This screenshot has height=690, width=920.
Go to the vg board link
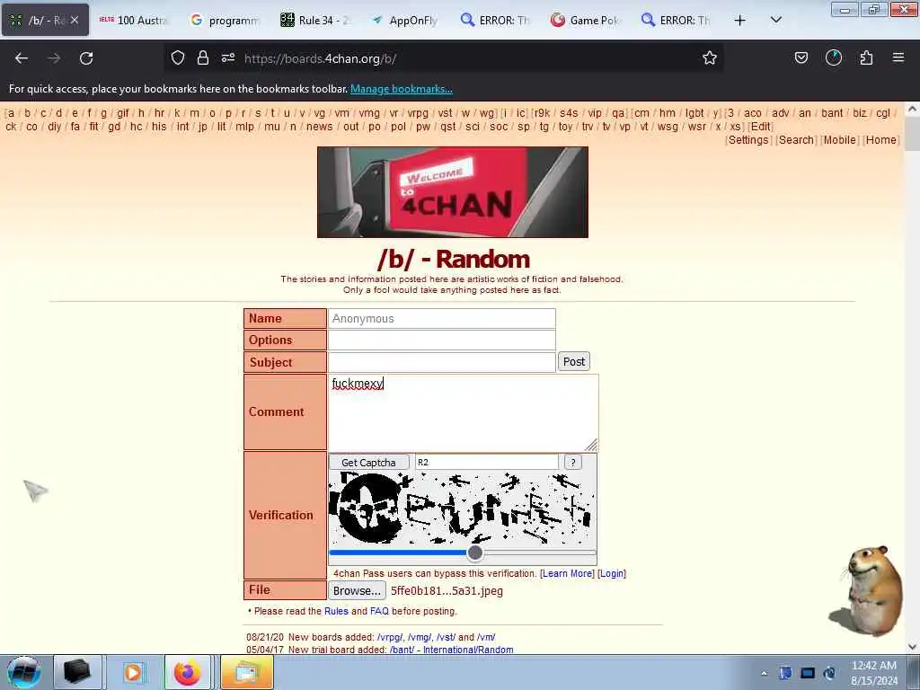coord(319,113)
